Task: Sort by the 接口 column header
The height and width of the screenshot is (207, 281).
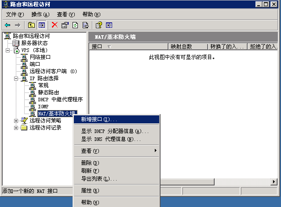Action: coord(129,47)
